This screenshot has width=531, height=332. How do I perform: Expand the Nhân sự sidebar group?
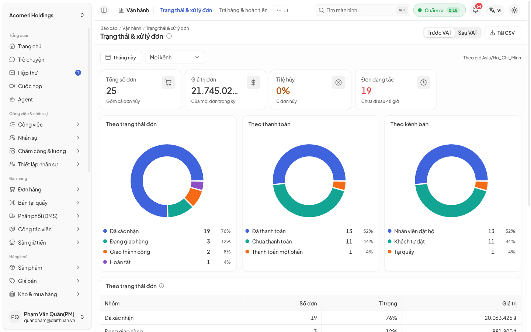(x=45, y=138)
